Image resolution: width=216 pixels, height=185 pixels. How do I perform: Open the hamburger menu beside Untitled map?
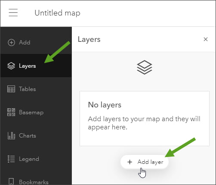click(x=13, y=13)
